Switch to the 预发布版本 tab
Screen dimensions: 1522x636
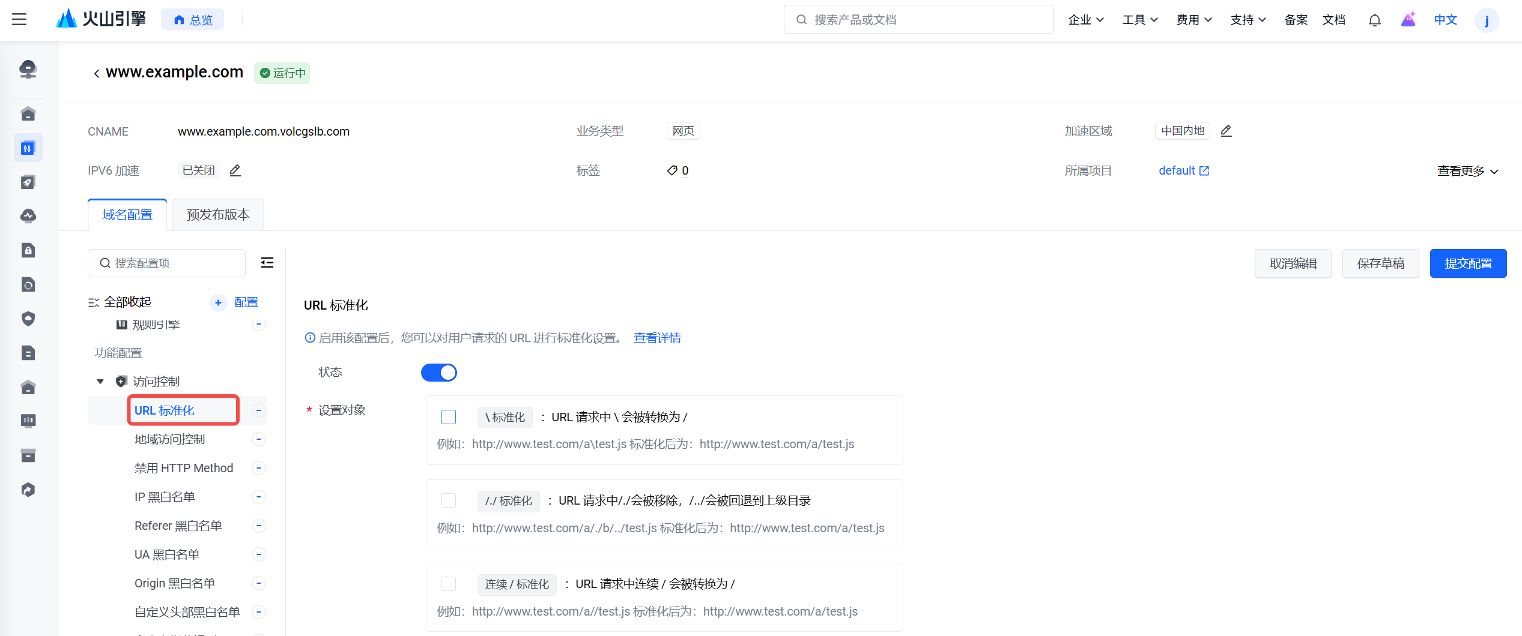[x=218, y=215]
